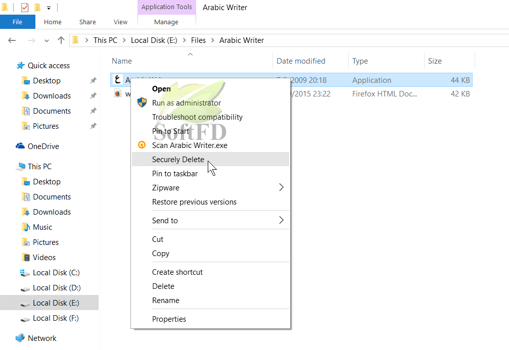Expand chevron after Files in breadcrumb
The height and width of the screenshot is (350, 509).
[x=213, y=40]
